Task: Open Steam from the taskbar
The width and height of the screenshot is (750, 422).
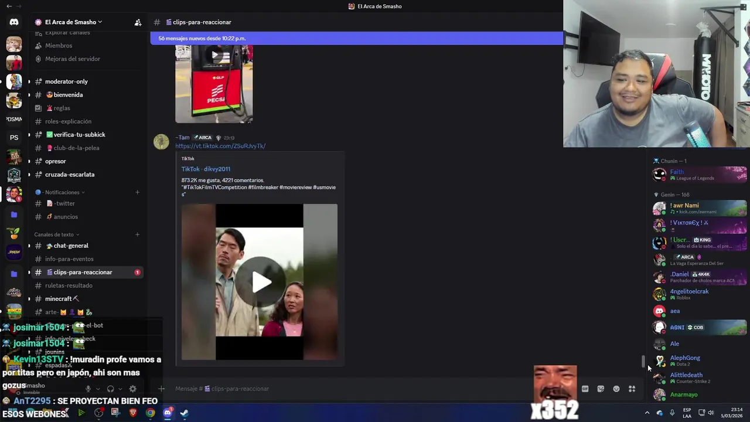Action: click(x=184, y=413)
